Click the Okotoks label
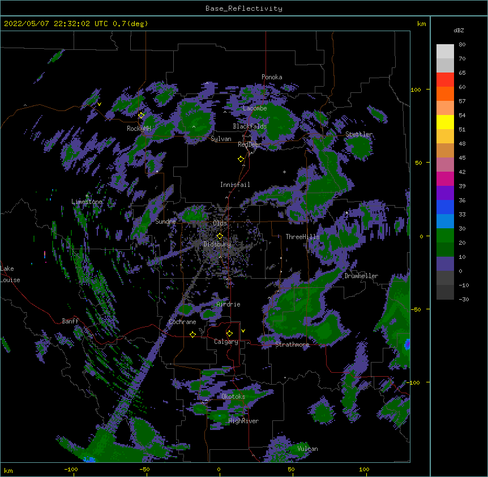Viewport: 488px width, 477px height. tap(233, 397)
